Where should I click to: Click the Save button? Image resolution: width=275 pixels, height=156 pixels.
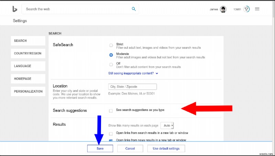tap(100, 148)
